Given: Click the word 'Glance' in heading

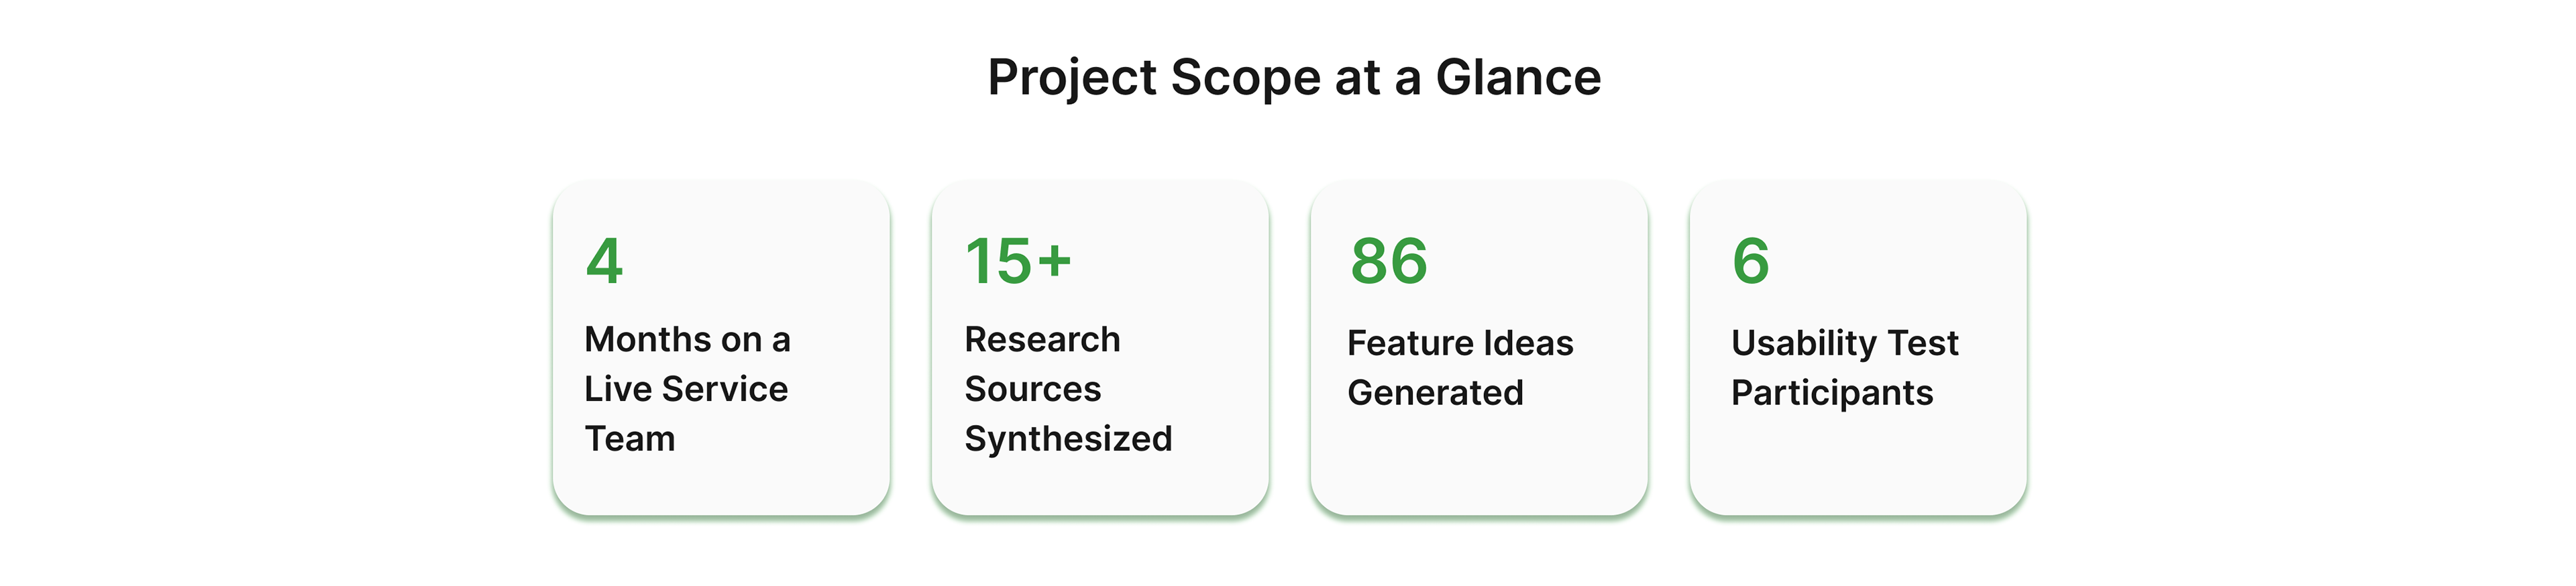Looking at the screenshot, I should pos(1518,78).
